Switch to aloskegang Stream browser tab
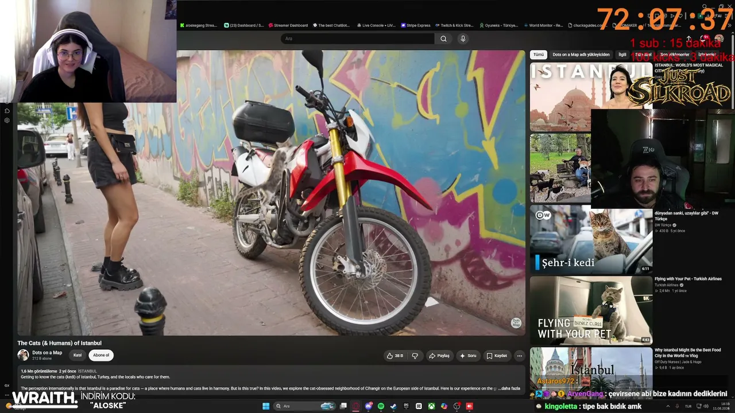Viewport: 735px width, 413px height. pyautogui.click(x=199, y=25)
